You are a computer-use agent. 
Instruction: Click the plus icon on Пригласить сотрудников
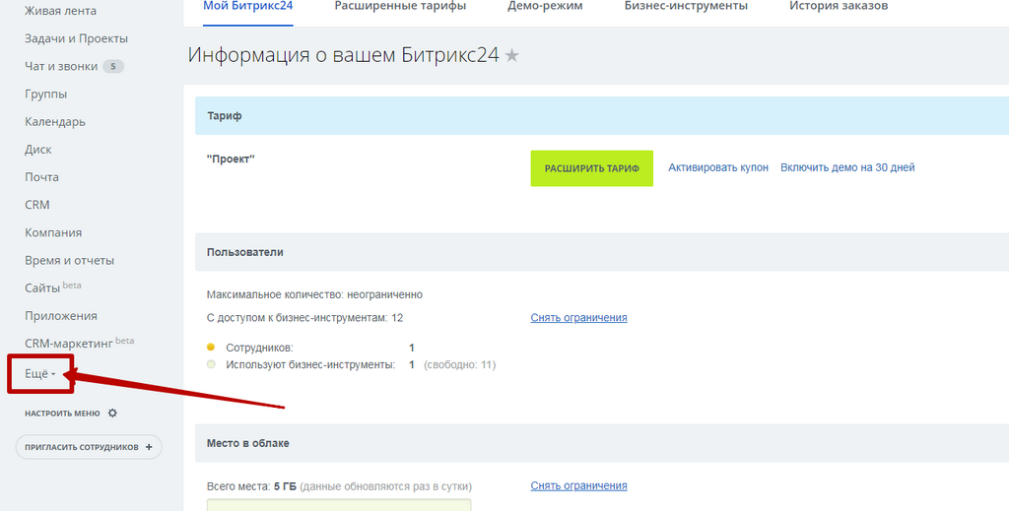point(149,447)
